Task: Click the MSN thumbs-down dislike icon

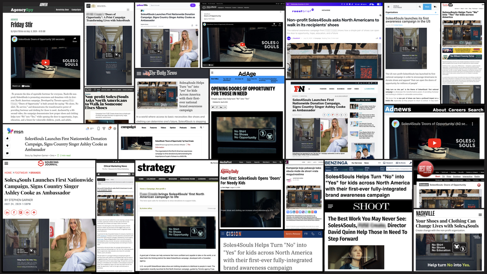Action: 7,145
